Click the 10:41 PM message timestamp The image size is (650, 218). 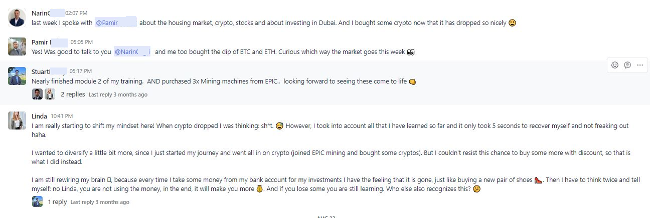(x=62, y=116)
